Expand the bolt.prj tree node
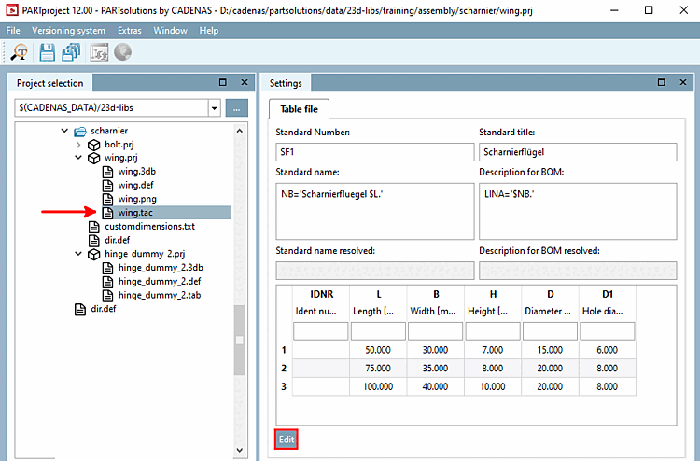700x461 pixels. 78,145
